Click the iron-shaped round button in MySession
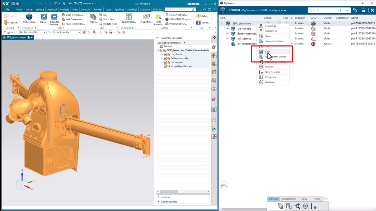 224,186
